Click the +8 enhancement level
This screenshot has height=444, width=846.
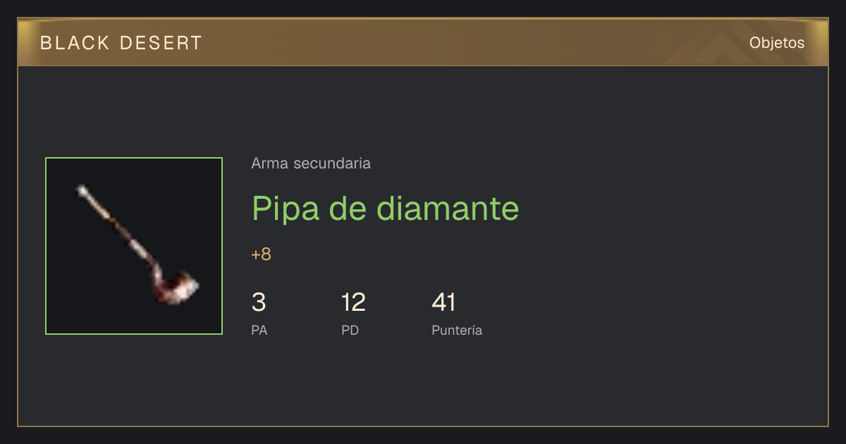pyautogui.click(x=262, y=254)
